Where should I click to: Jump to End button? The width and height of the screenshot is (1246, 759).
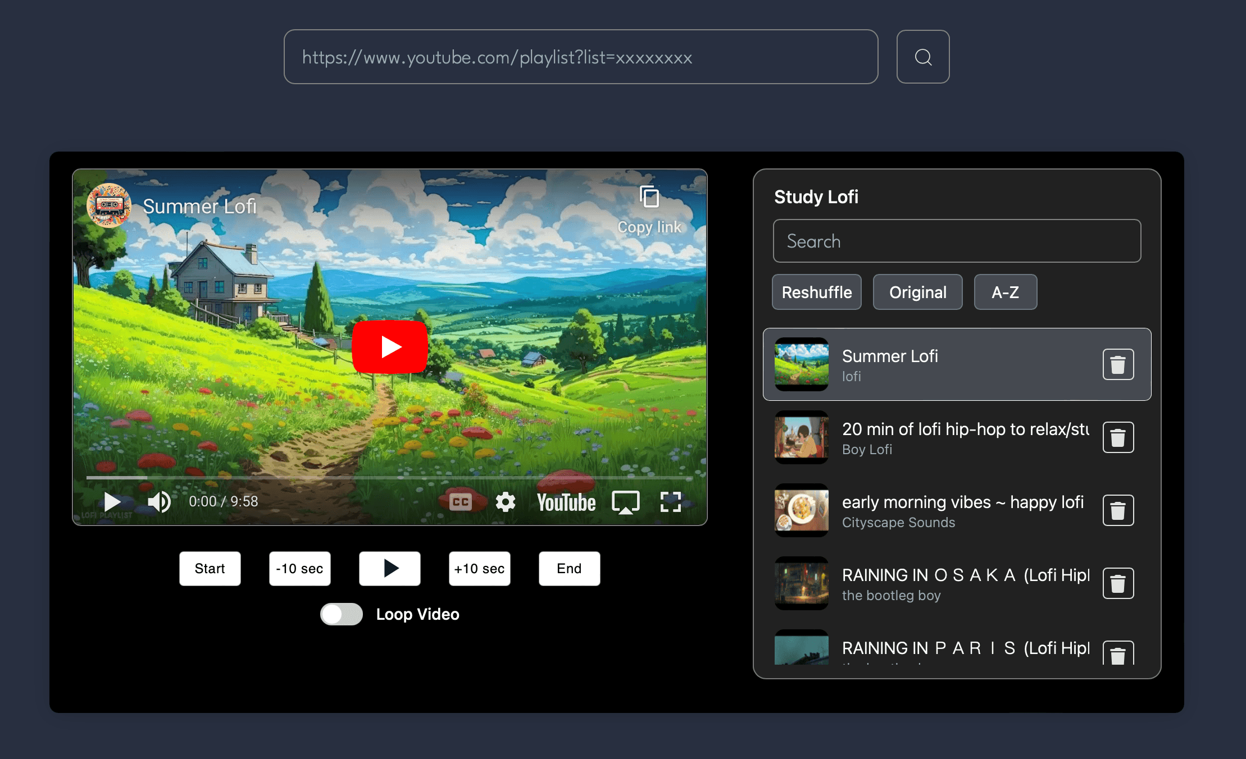tap(570, 569)
